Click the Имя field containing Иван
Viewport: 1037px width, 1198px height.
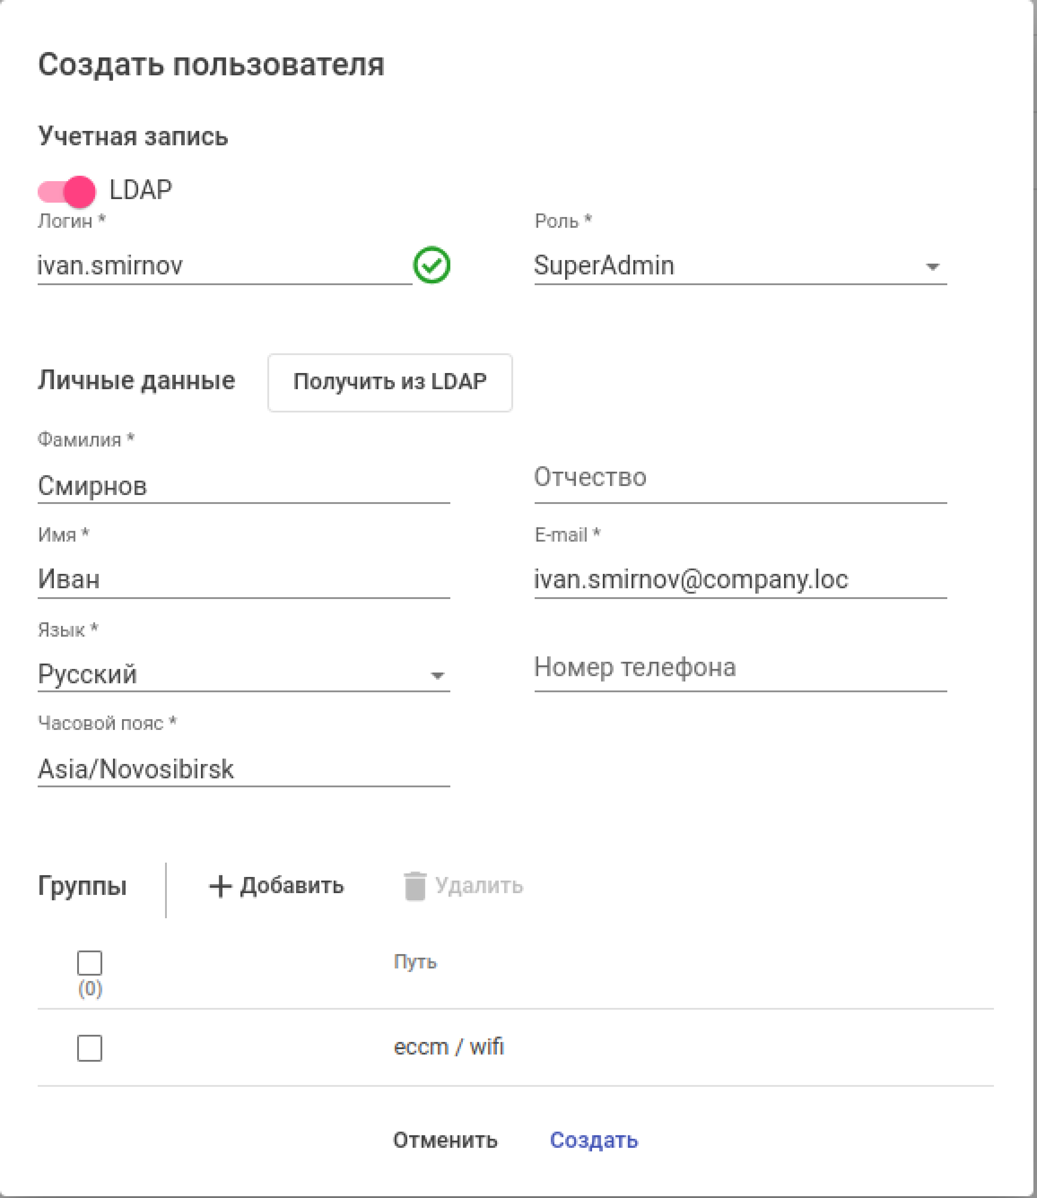click(243, 580)
